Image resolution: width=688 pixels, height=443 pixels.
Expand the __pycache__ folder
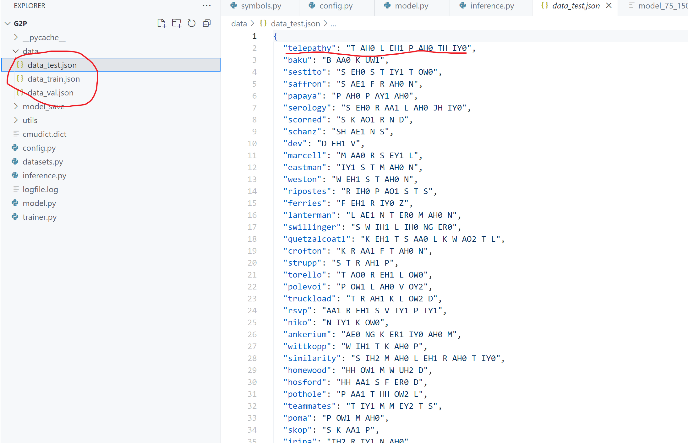point(16,37)
